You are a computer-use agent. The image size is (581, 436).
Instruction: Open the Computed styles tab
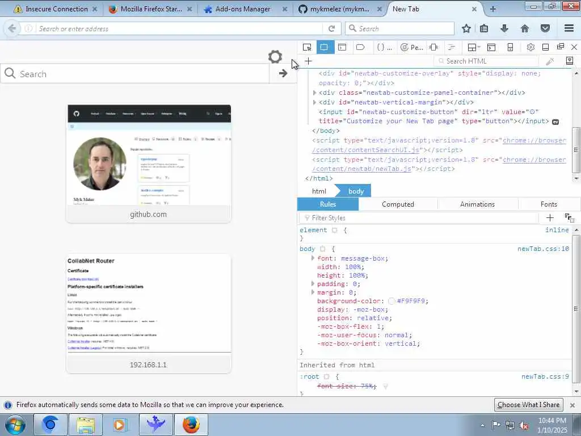pyautogui.click(x=398, y=204)
